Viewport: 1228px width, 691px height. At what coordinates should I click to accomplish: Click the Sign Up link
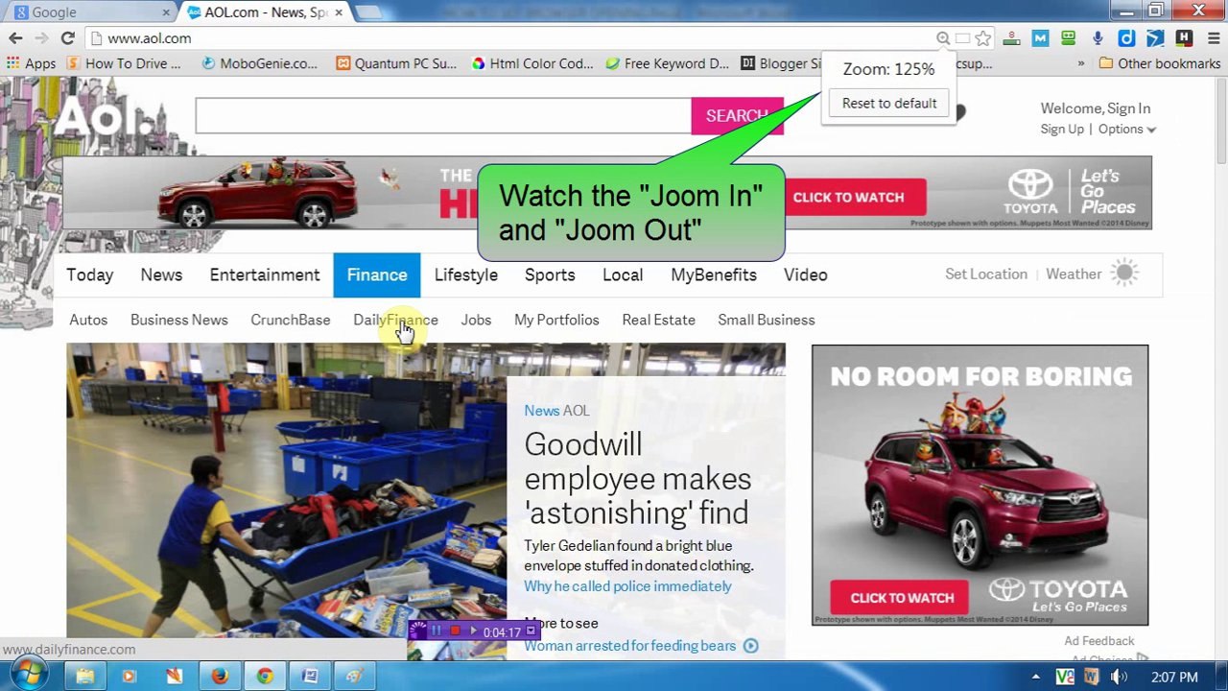coord(1062,130)
